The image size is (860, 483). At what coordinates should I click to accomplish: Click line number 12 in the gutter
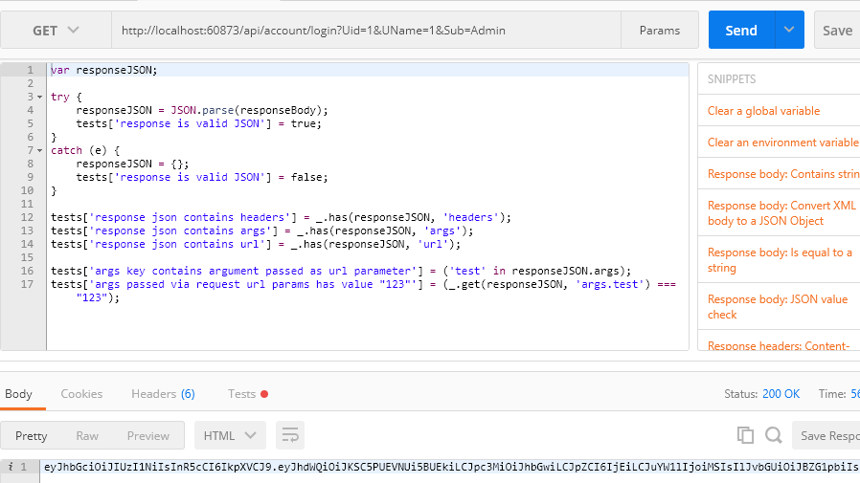[x=27, y=217]
